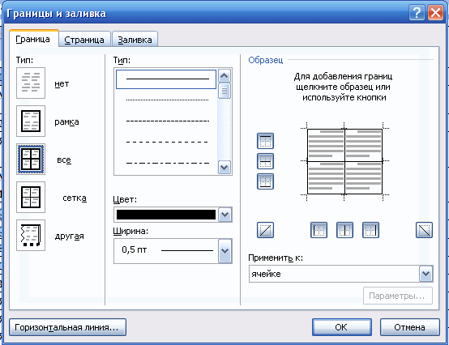Click the 'все' label text
This screenshot has height=345, width=449.
[x=64, y=160]
